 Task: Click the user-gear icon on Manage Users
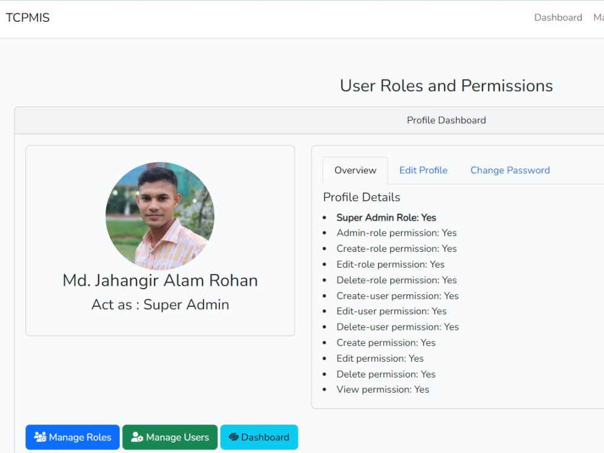137,437
